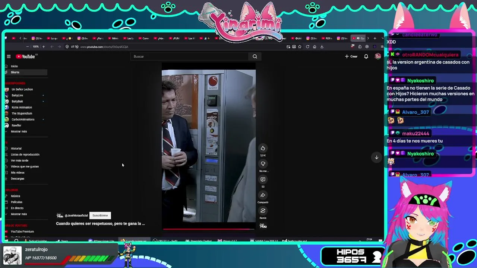Open the short's comments
The height and width of the screenshot is (268, 477).
[x=263, y=179]
